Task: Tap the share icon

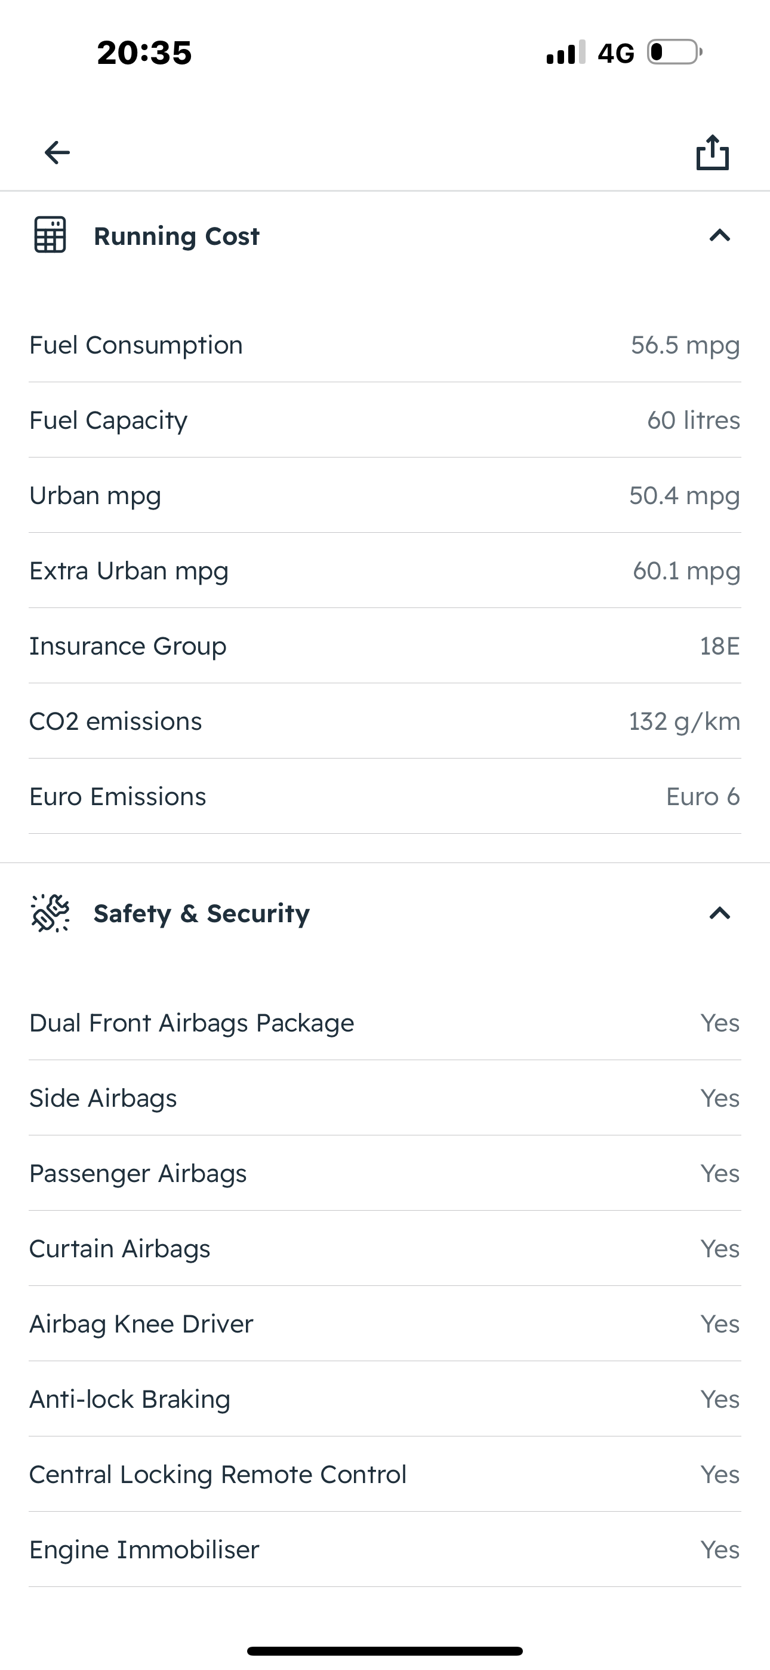Action: click(x=712, y=152)
